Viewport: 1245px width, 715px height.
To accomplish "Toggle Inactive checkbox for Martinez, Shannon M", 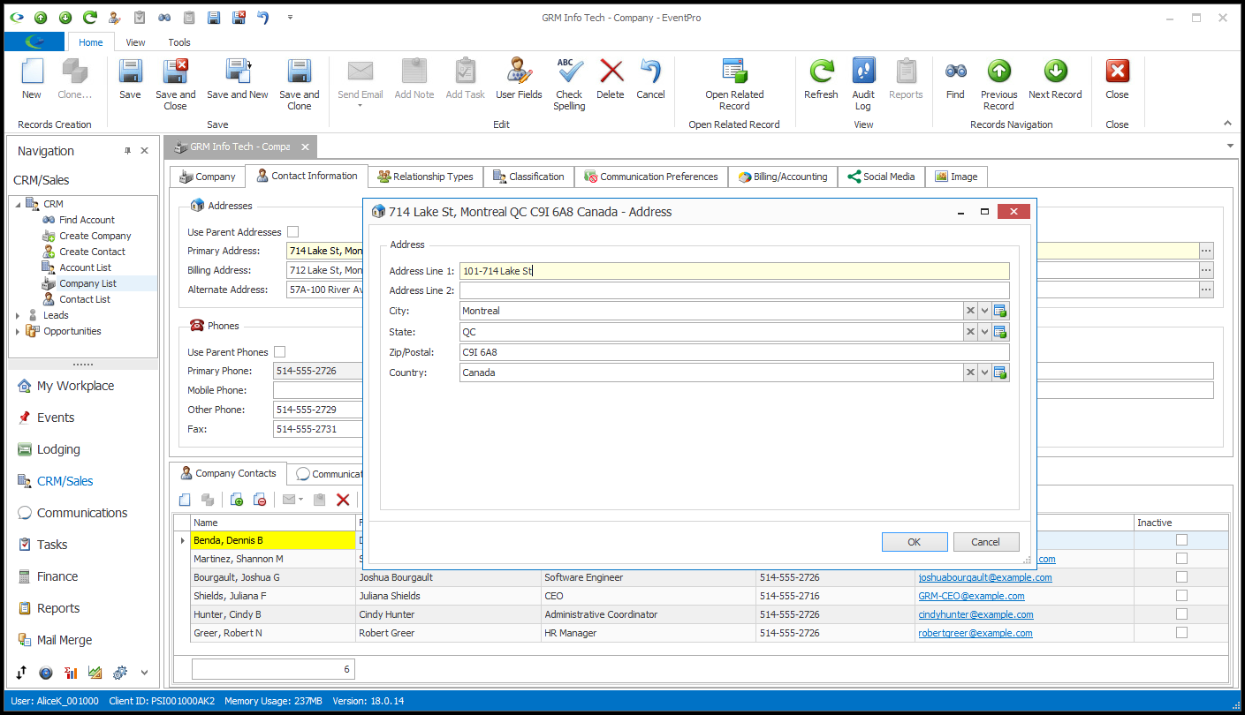I will click(x=1181, y=559).
